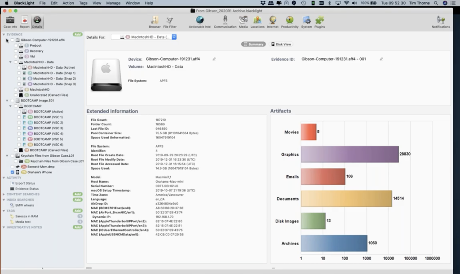Collapse the EVIDENCE section
The width and height of the screenshot is (460, 274).
4,34
